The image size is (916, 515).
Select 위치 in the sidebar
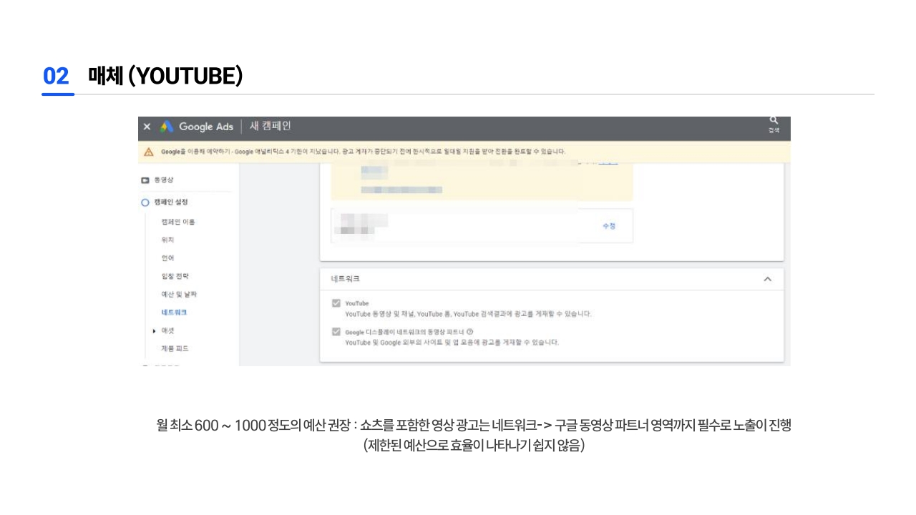(x=168, y=240)
